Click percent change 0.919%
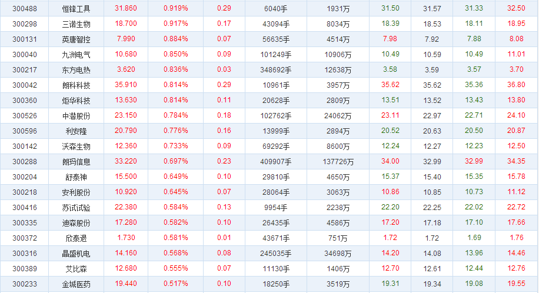This screenshot has height=293, width=539. [176, 8]
